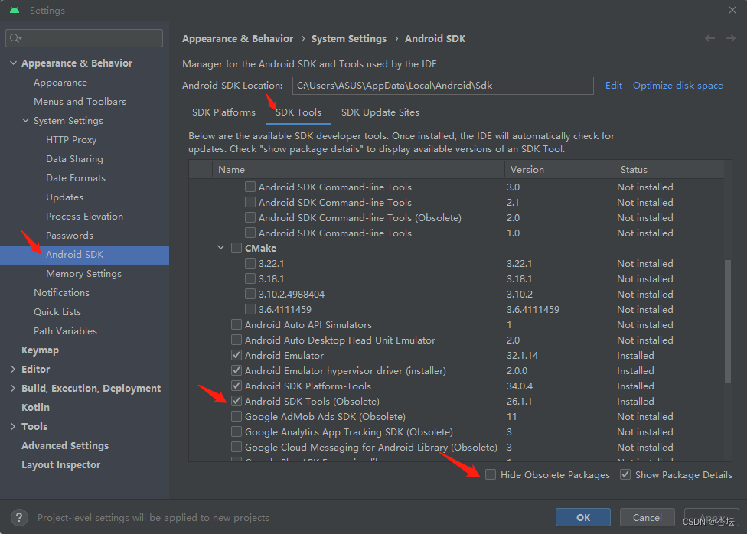The width and height of the screenshot is (747, 534).
Task: Check Command-line Tools (Obsolete) 2.0
Action: point(250,217)
